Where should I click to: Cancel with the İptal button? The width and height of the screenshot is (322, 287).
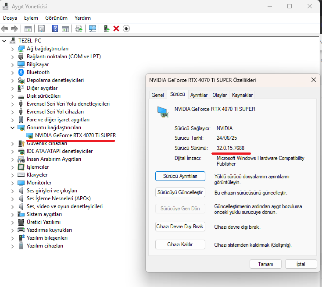point(301,264)
